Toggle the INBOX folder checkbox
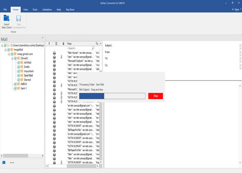Viewport: 242px width, 173px height. [15, 84]
